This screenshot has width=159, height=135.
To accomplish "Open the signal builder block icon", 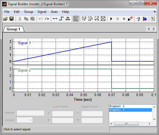I will (x=145, y=19).
